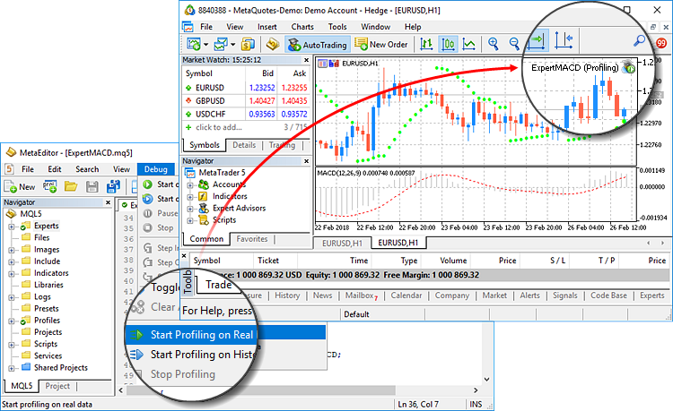Viewport: 673px width, 411px height.
Task: Click the New Order toolbar button
Action: coord(381,44)
